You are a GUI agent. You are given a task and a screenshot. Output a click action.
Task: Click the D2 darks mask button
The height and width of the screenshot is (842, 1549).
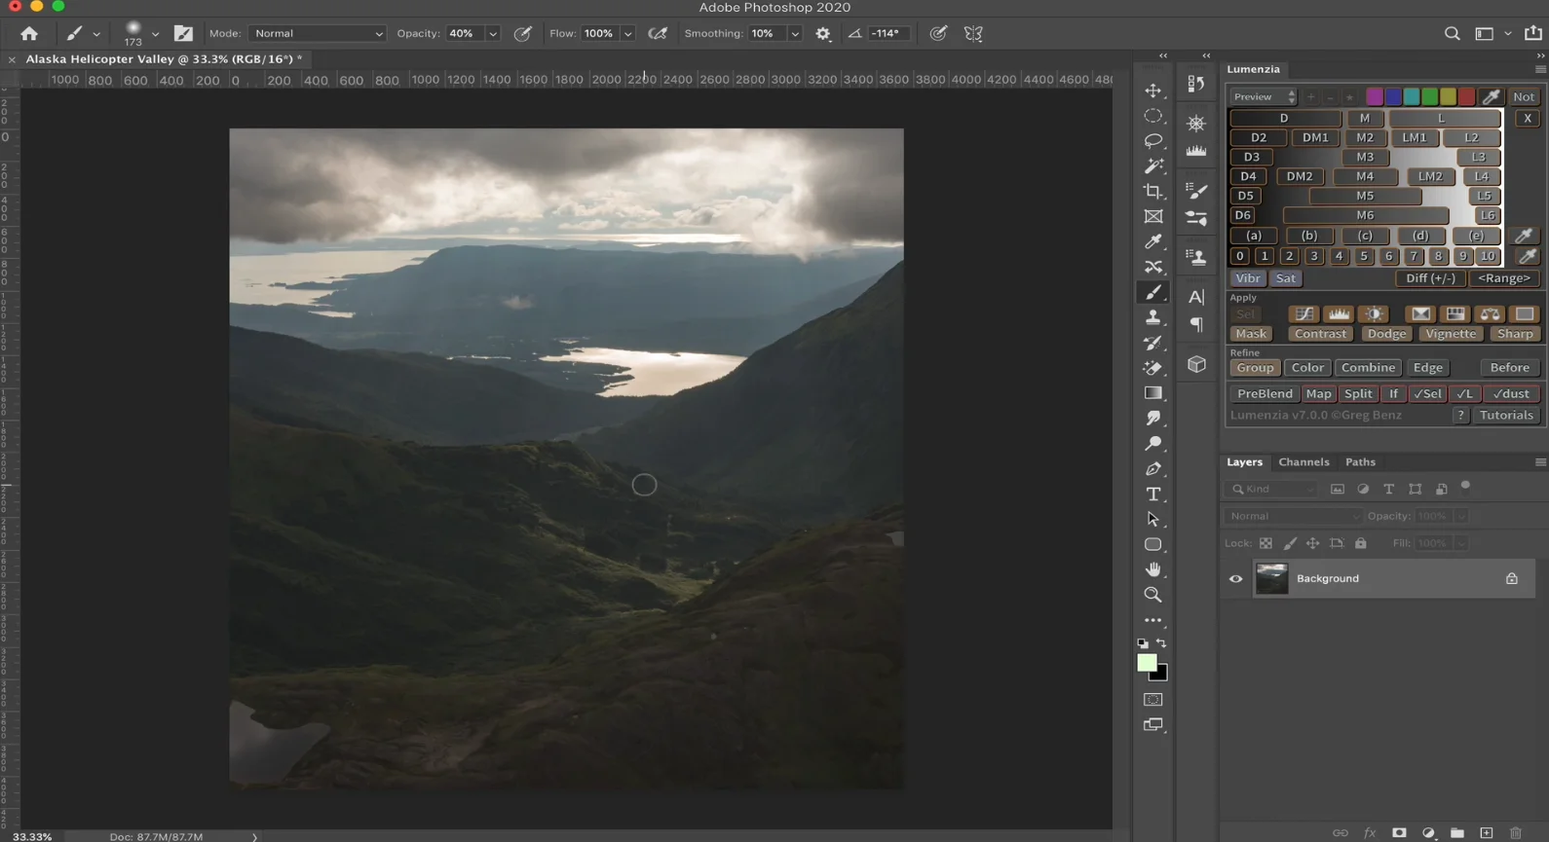coord(1259,137)
